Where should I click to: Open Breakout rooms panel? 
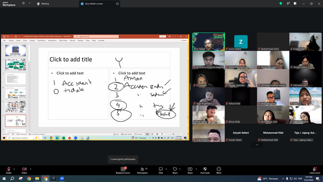tap(123, 170)
